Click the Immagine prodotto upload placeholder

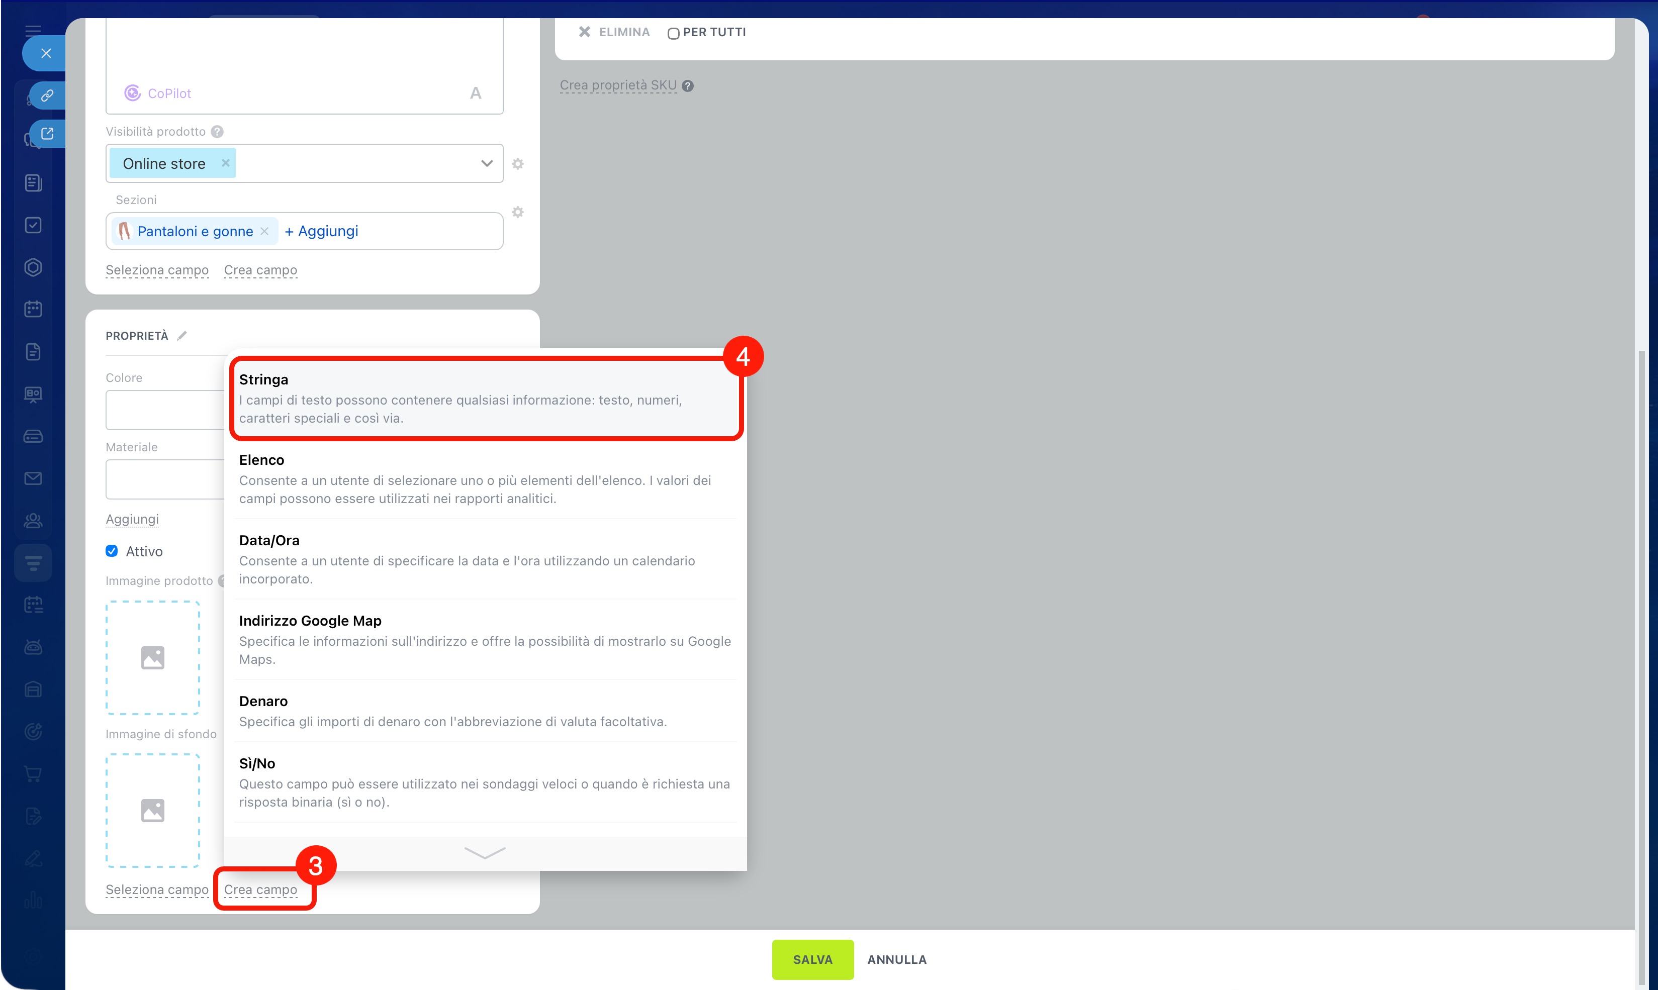coord(153,657)
